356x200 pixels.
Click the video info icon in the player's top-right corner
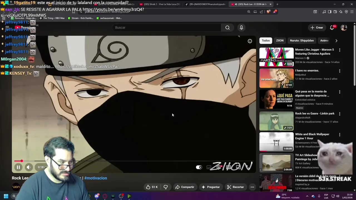pos(250,41)
